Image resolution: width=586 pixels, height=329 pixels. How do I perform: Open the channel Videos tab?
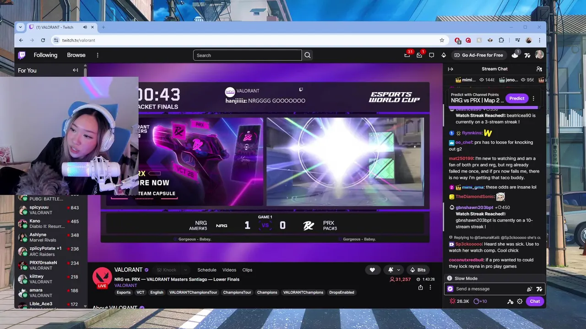[x=229, y=270]
